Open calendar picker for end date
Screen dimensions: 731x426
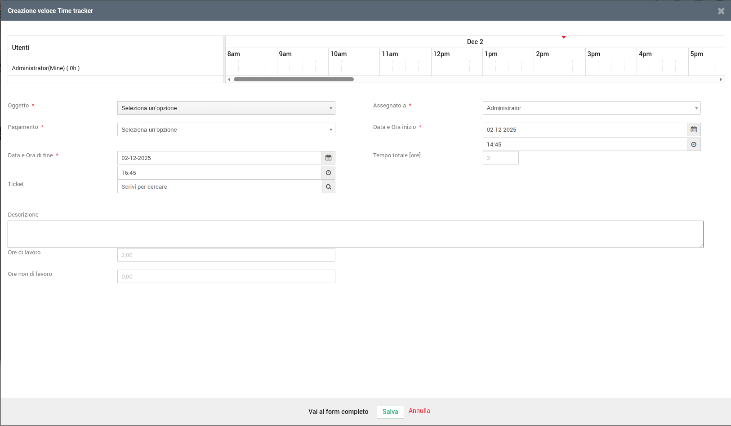pos(328,158)
